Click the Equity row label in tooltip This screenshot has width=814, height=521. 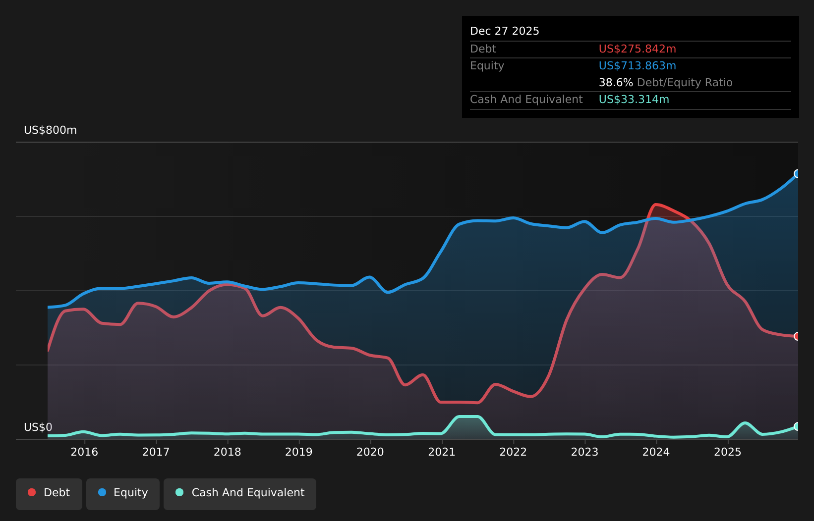click(x=487, y=66)
